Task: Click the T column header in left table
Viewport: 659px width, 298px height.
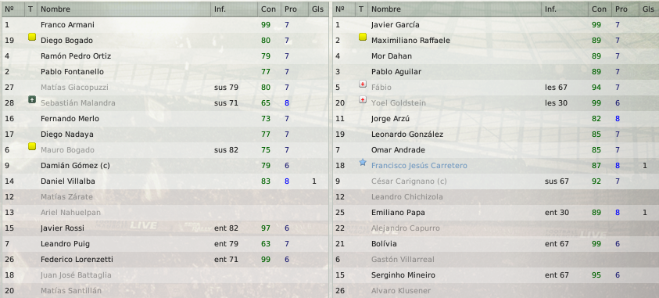Action: tap(30, 9)
